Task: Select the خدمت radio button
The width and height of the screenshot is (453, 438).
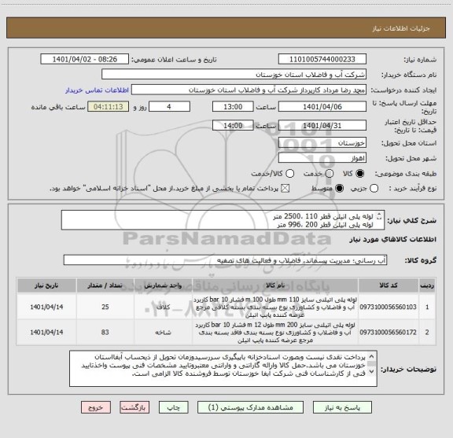Action: coord(330,174)
